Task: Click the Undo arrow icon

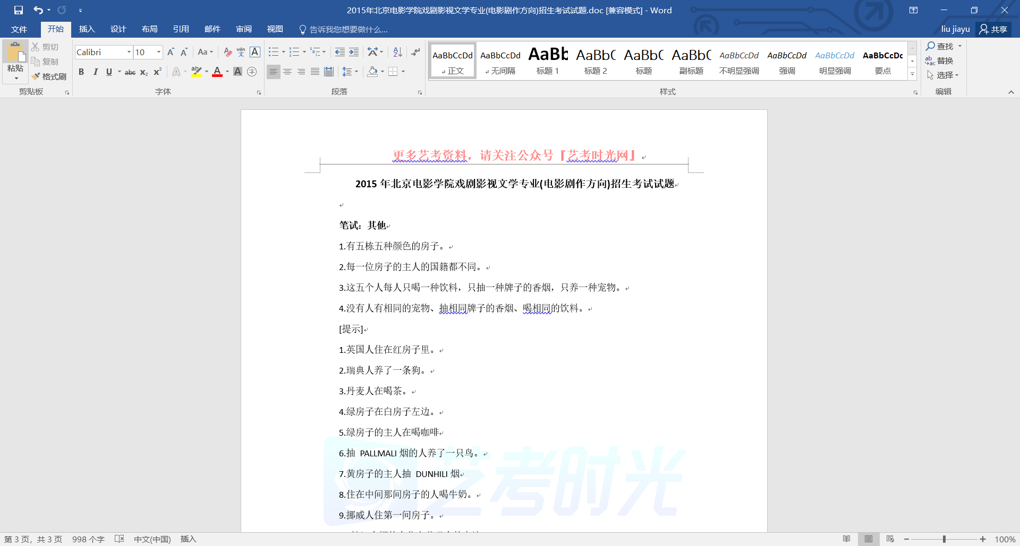Action: point(38,10)
